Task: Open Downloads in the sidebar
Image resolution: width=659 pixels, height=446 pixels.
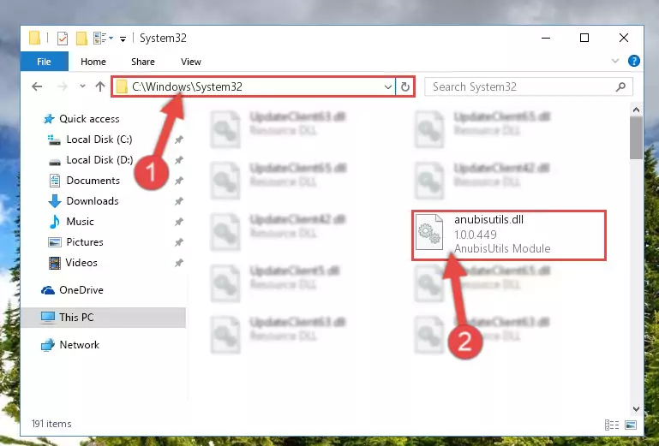Action: pyautogui.click(x=84, y=201)
